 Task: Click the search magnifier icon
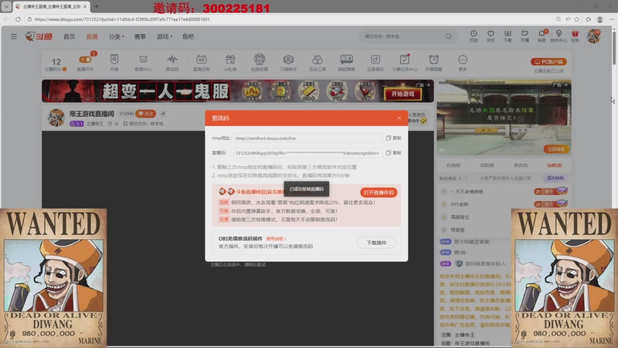pos(449,36)
